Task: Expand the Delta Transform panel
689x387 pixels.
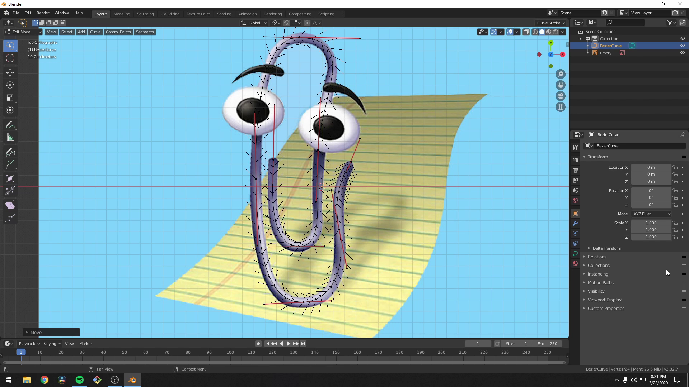Action: click(x=606, y=248)
